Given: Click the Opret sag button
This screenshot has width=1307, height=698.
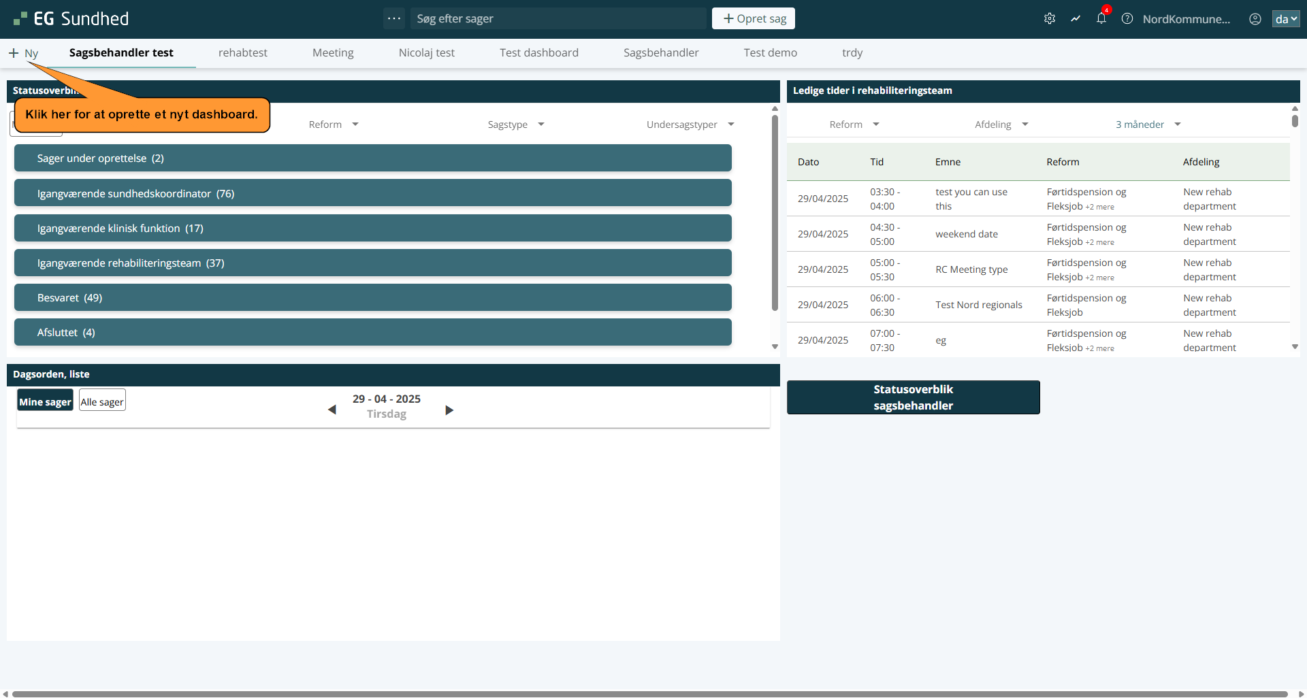Looking at the screenshot, I should tap(753, 19).
